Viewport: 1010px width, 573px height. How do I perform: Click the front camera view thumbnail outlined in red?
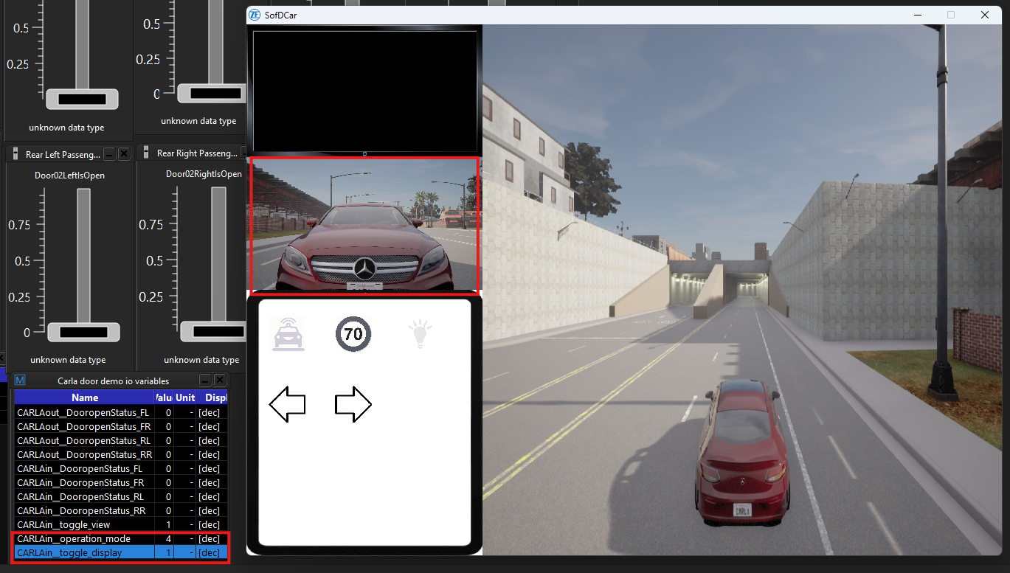tap(364, 225)
